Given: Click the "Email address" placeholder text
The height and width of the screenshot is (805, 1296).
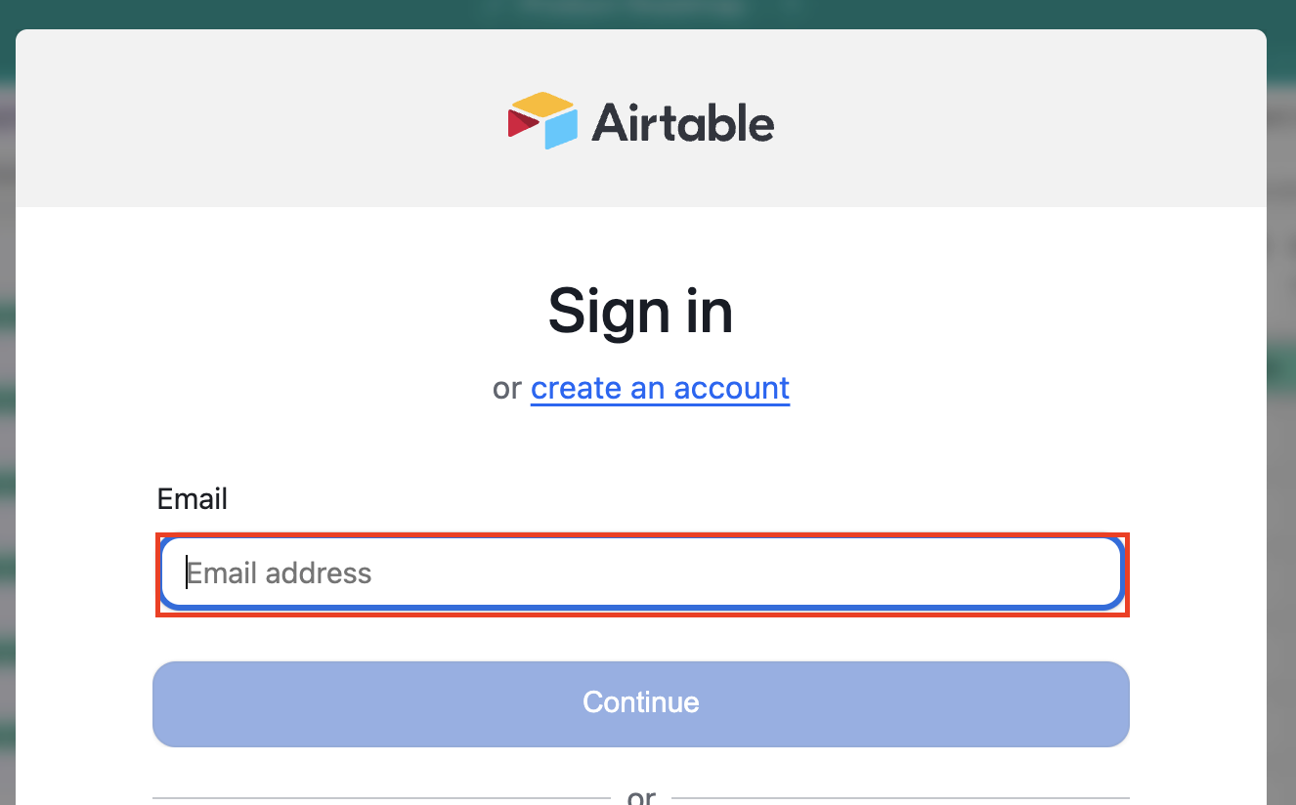Looking at the screenshot, I should [280, 573].
